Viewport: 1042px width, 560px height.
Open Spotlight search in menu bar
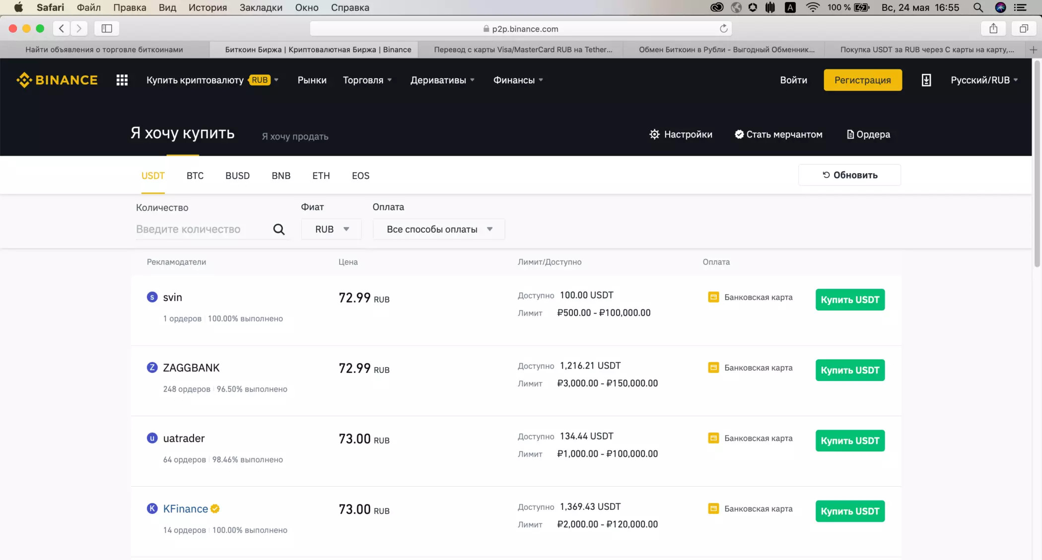point(977,7)
